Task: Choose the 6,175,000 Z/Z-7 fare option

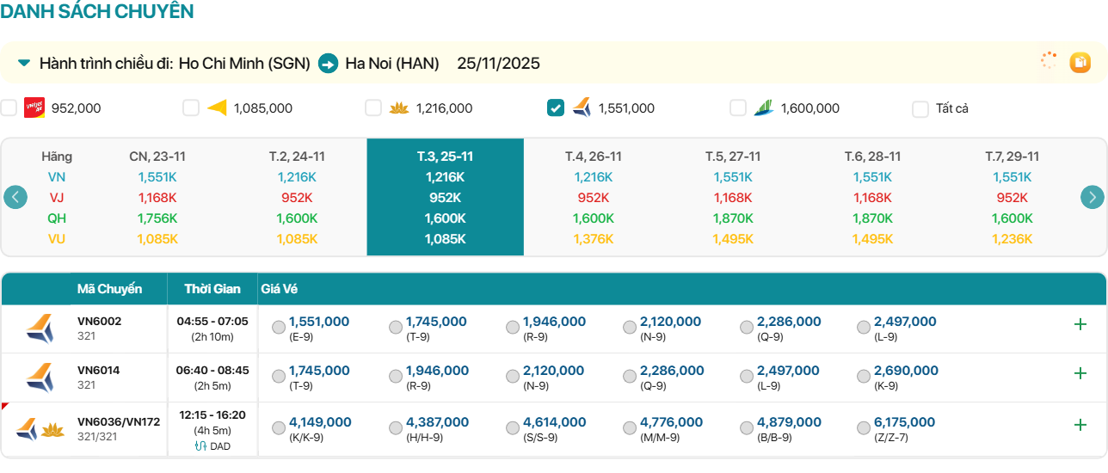Action: 864,428
